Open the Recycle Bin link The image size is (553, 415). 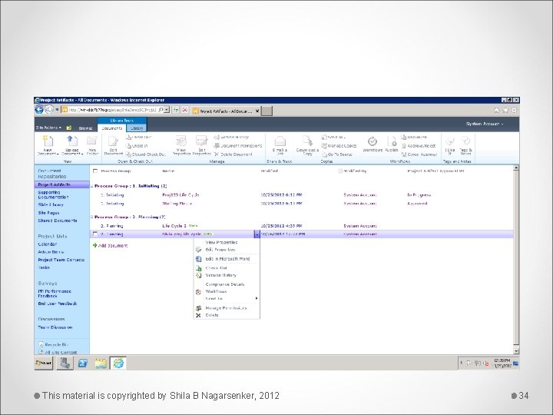(x=53, y=344)
